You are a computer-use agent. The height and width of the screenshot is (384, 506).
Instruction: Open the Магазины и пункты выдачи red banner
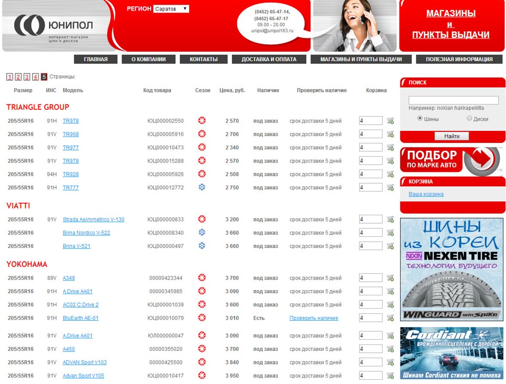click(452, 25)
